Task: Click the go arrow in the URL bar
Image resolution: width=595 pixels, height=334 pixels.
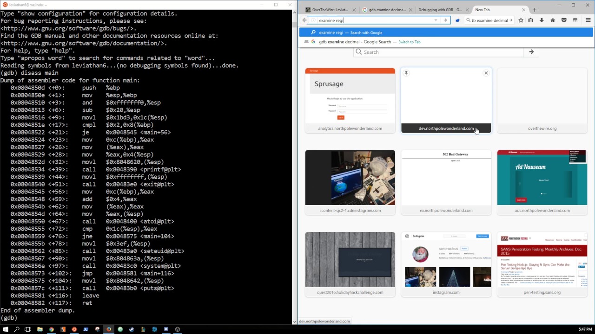Action: (x=445, y=20)
